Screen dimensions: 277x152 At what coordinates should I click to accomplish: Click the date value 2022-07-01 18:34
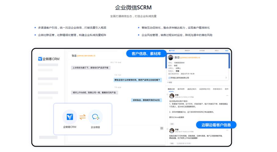pos(188,74)
